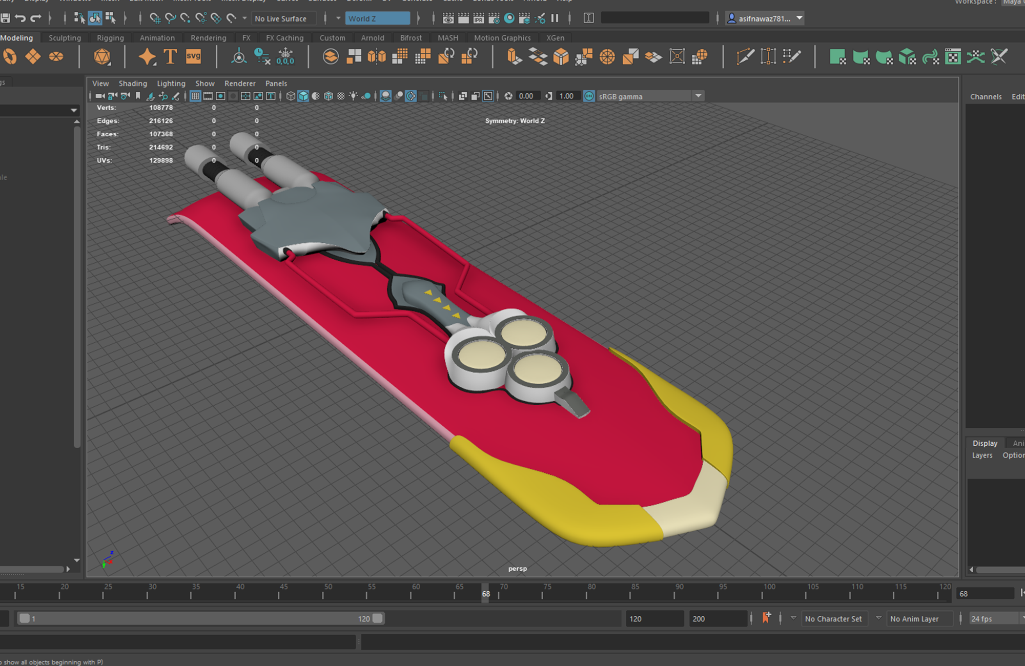Toggle wireframe shading cube icon

point(291,96)
